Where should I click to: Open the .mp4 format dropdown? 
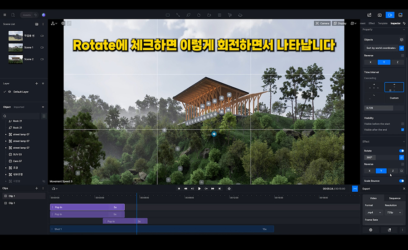tap(374, 212)
